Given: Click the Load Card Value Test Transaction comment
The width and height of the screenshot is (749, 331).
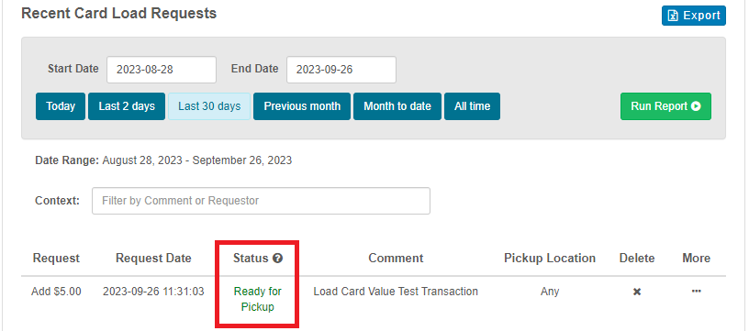Looking at the screenshot, I should 396,292.
